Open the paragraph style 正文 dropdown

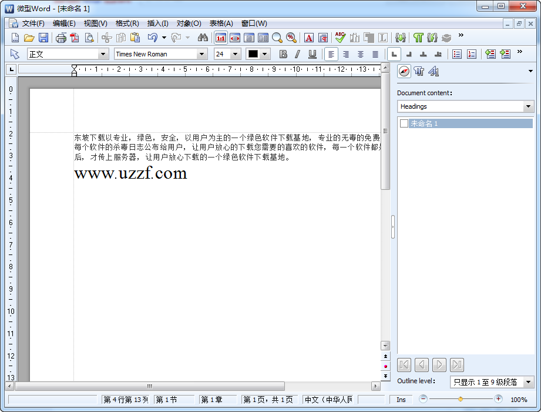(x=103, y=54)
